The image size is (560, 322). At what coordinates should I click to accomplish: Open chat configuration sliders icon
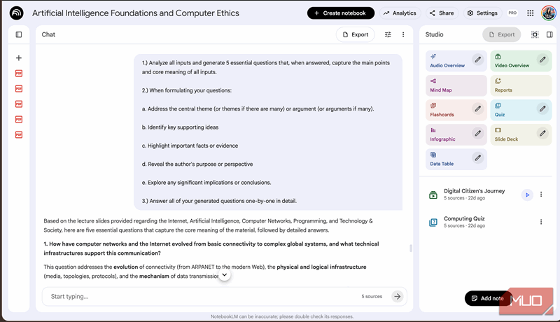pyautogui.click(x=388, y=34)
